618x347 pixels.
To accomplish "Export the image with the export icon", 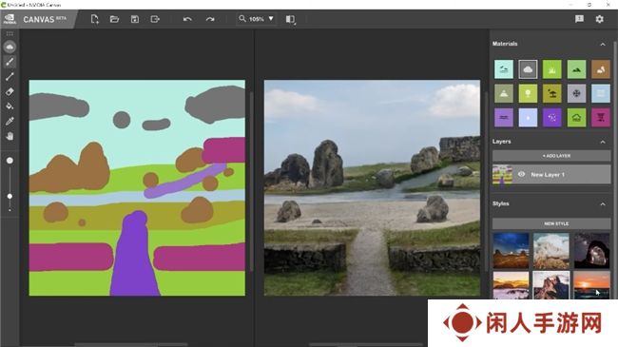I will coord(155,19).
